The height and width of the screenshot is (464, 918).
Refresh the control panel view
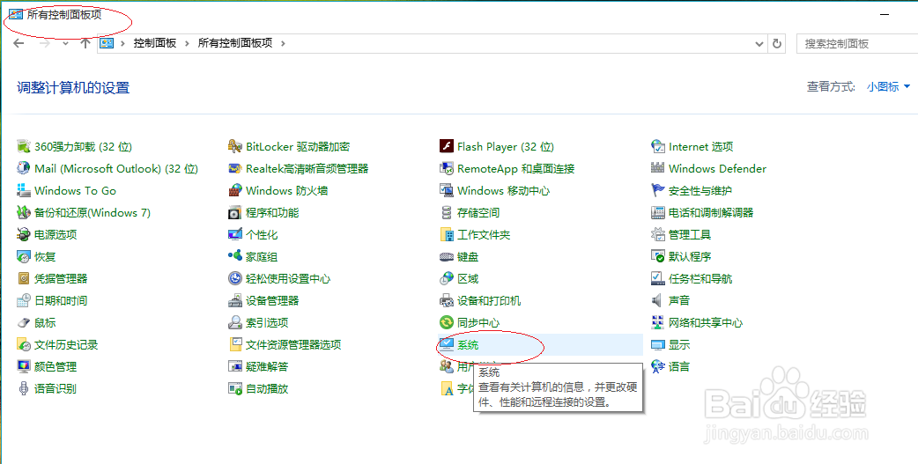tap(777, 43)
